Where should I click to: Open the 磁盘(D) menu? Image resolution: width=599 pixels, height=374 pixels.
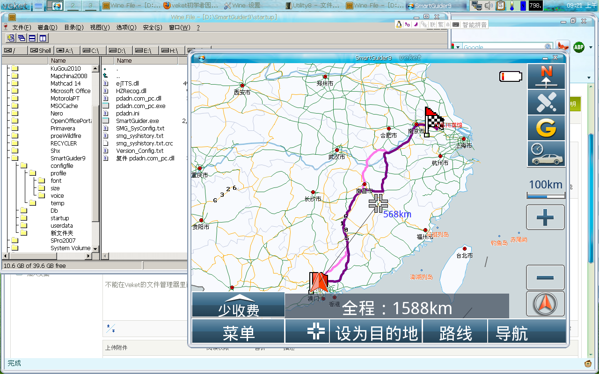pos(48,28)
